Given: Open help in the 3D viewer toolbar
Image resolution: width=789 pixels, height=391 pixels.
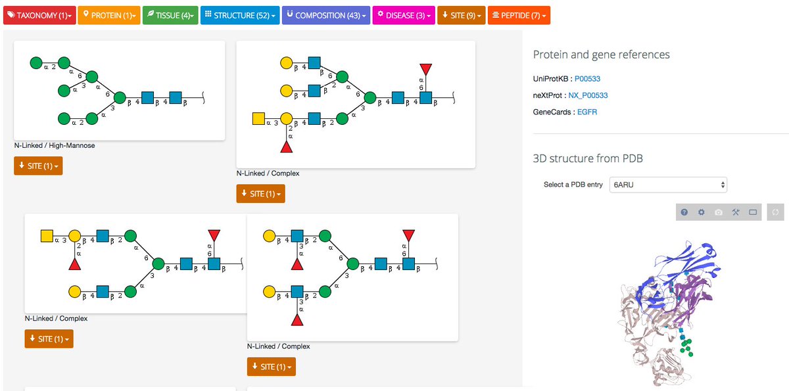Looking at the screenshot, I should pos(684,212).
